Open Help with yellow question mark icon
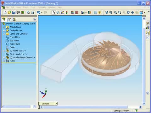 [x=100, y=13]
